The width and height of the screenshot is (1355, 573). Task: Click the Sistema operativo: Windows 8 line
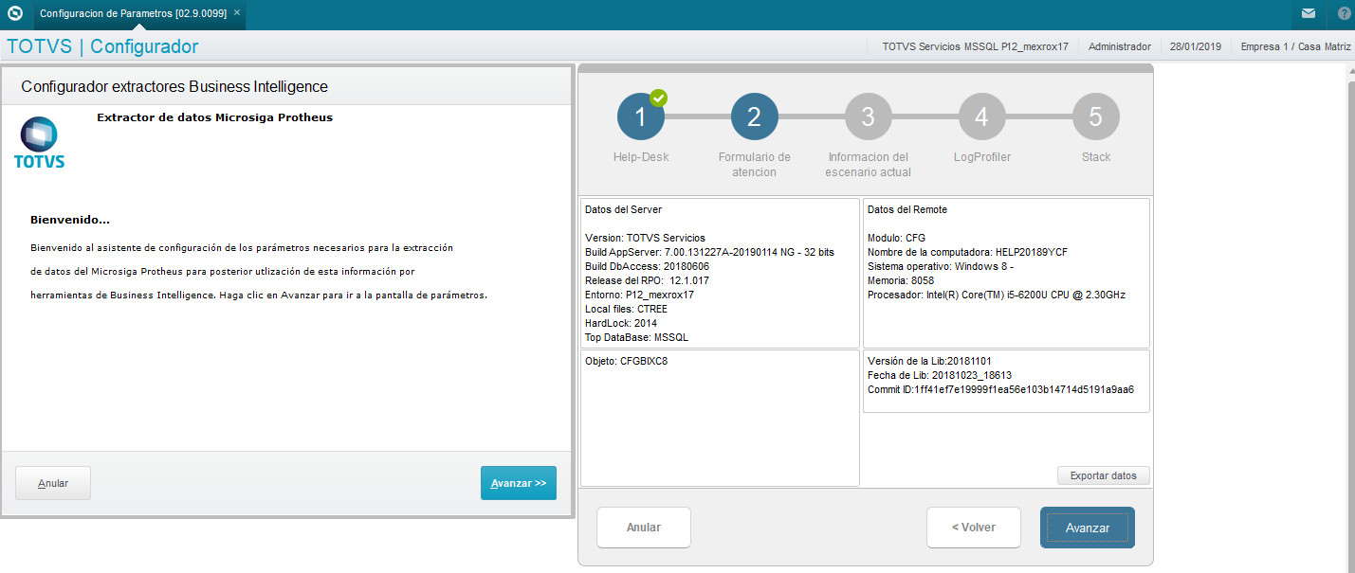[942, 266]
